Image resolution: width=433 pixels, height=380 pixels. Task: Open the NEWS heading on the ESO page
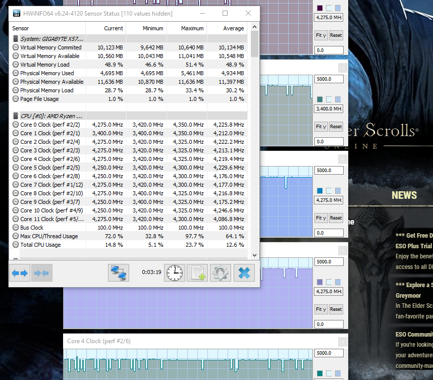point(404,195)
